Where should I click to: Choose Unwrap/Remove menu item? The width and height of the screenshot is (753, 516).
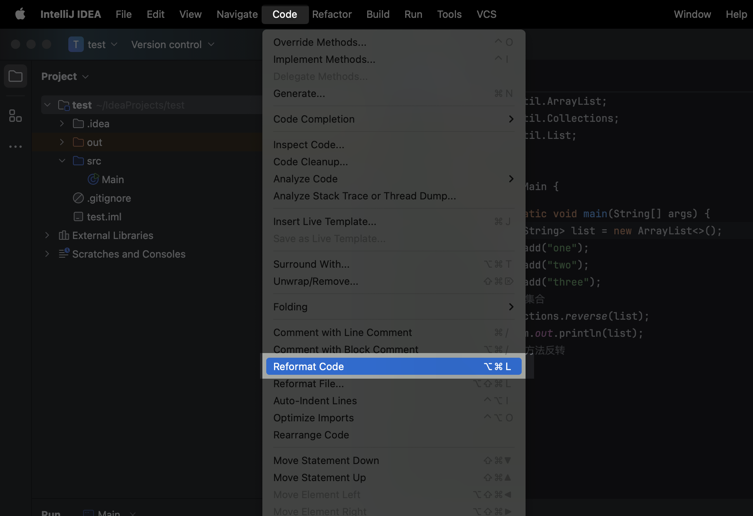click(394, 281)
